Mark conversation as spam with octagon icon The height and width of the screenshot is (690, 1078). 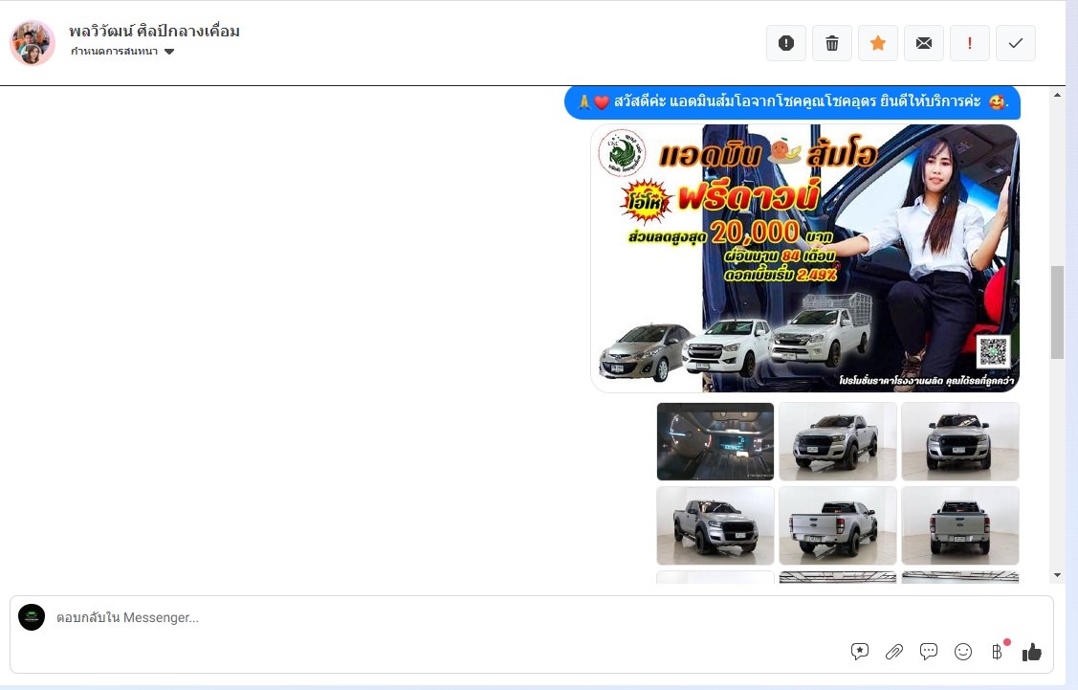(x=786, y=43)
